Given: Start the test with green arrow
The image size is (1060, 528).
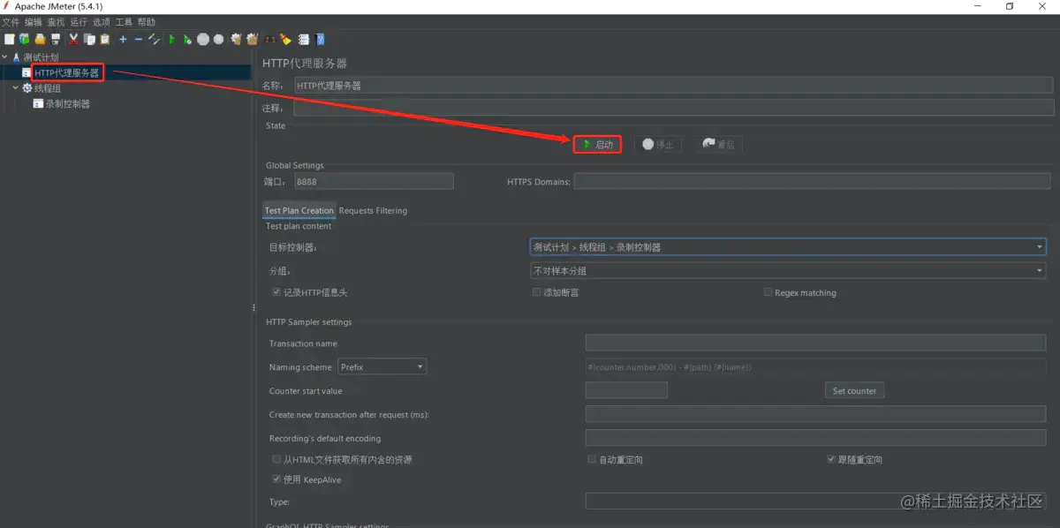Looking at the screenshot, I should 172,39.
